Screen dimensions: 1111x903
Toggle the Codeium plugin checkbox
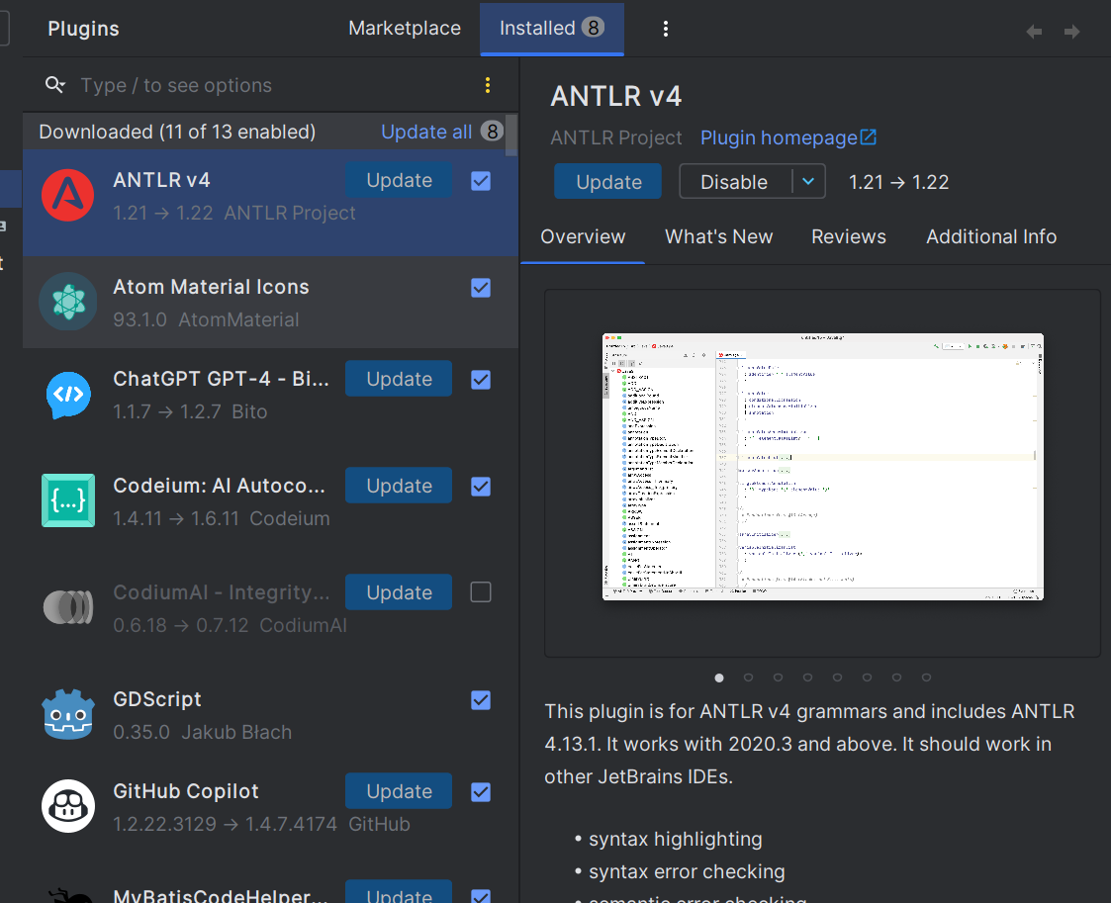coord(481,488)
